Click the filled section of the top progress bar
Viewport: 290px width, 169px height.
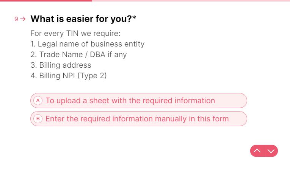coord(46,1)
